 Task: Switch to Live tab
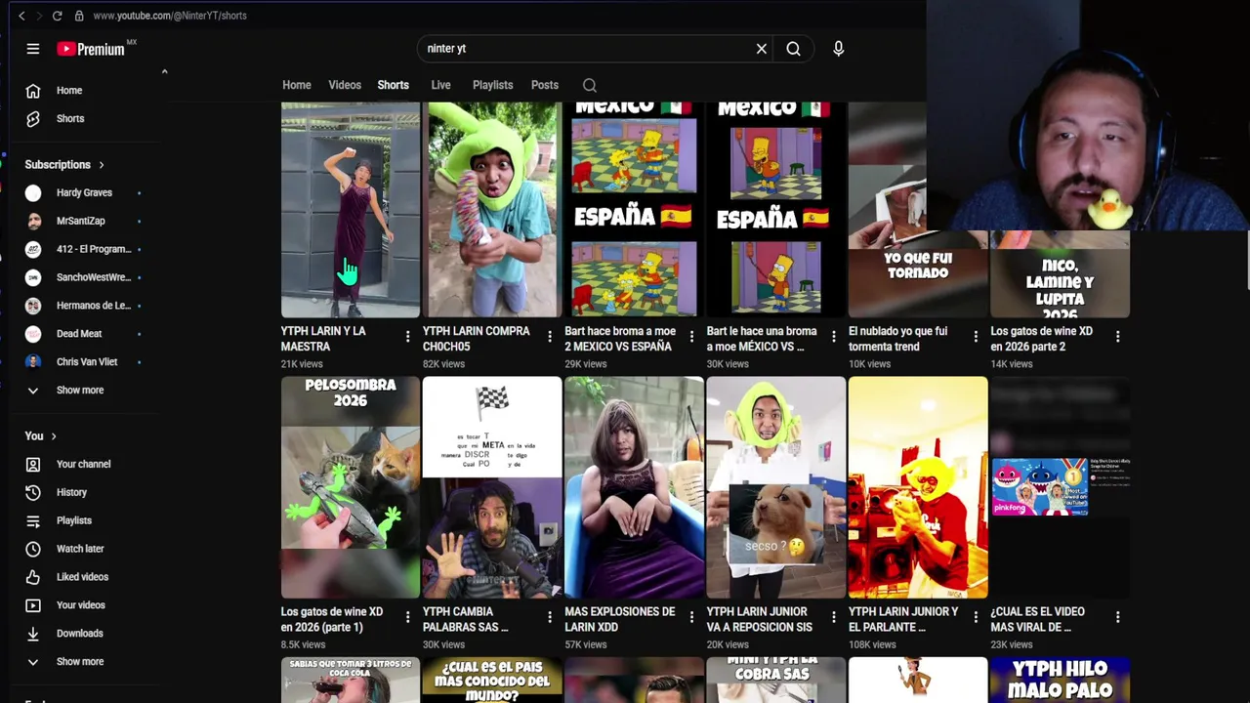click(x=441, y=85)
